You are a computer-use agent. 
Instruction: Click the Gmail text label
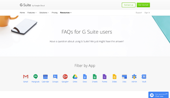coord(26,82)
